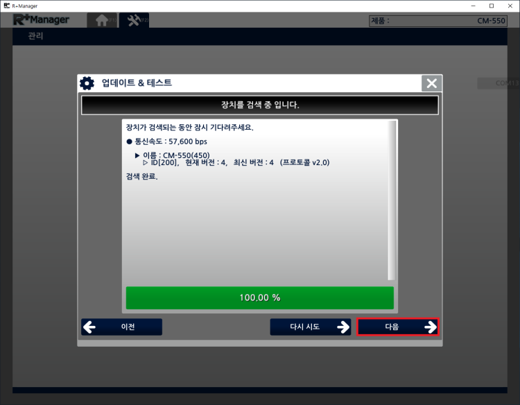This screenshot has height=405, width=520.
Task: Click the right arrow on 다시 시도 button
Action: click(343, 327)
